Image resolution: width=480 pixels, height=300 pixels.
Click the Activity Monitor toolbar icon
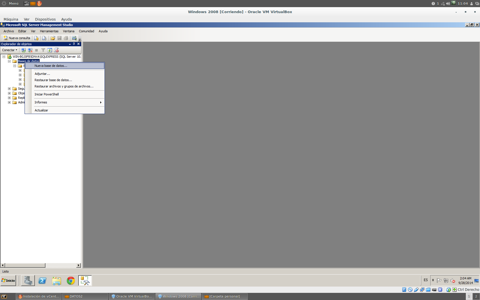click(x=74, y=38)
